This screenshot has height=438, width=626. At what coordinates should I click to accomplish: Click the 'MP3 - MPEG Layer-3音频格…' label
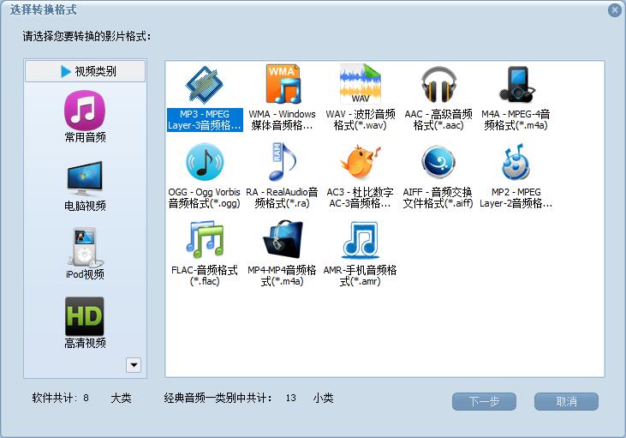(205, 120)
